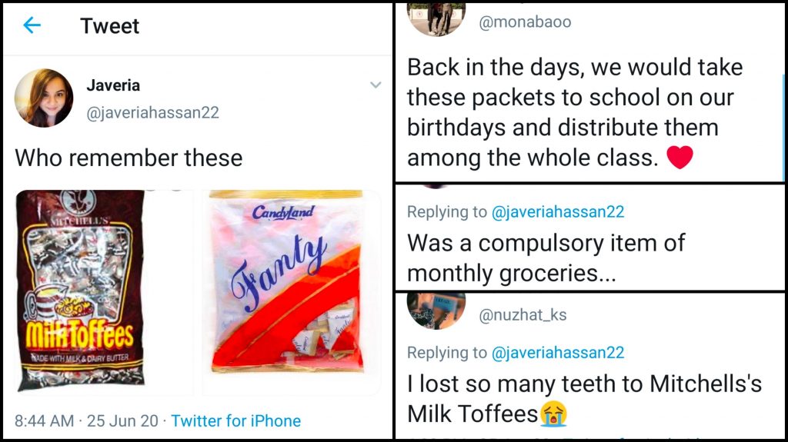
Task: Click @javeriahassan22 in the nuzhat_ks reply
Action: click(558, 353)
